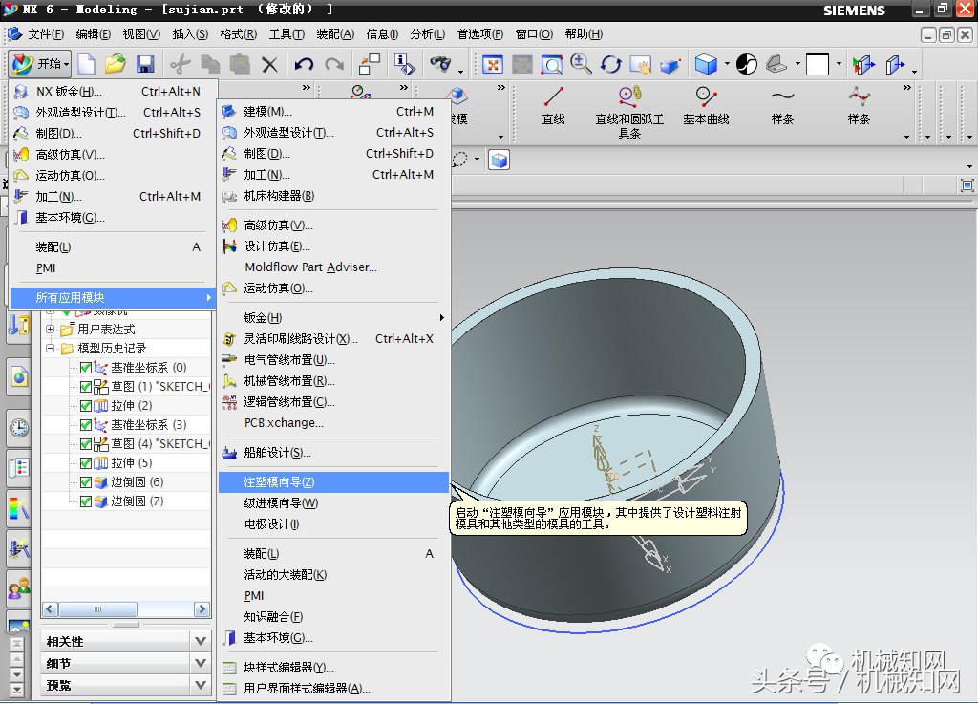Collapse the 模型历史记录 tree node
The width and height of the screenshot is (978, 704).
(x=49, y=347)
